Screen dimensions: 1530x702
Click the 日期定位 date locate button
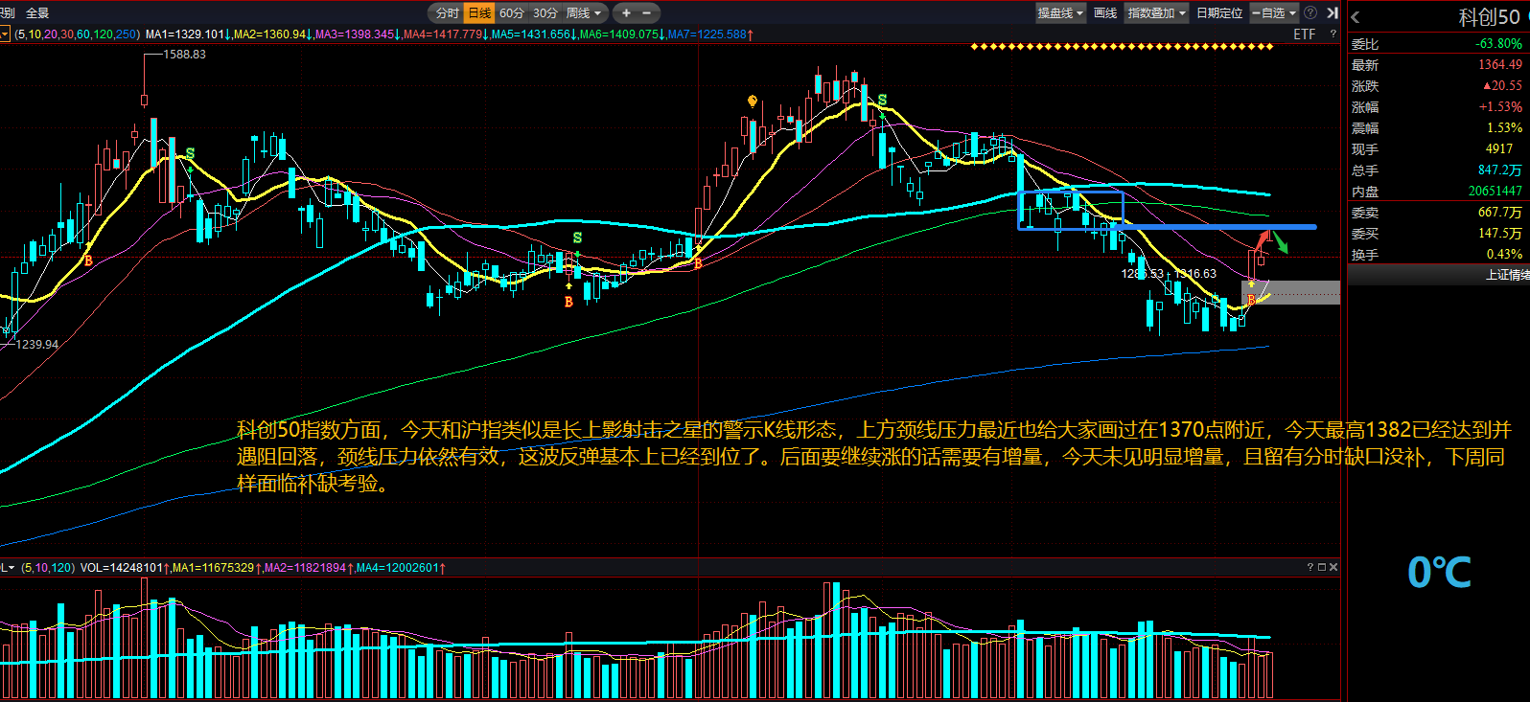pos(1219,13)
